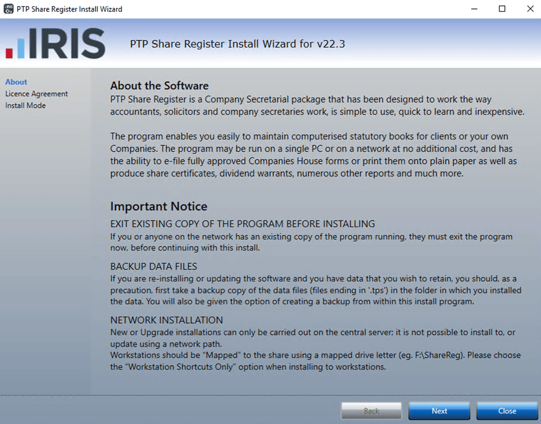541x424 pixels.
Task: Go to the Install Mode step
Action: [26, 105]
